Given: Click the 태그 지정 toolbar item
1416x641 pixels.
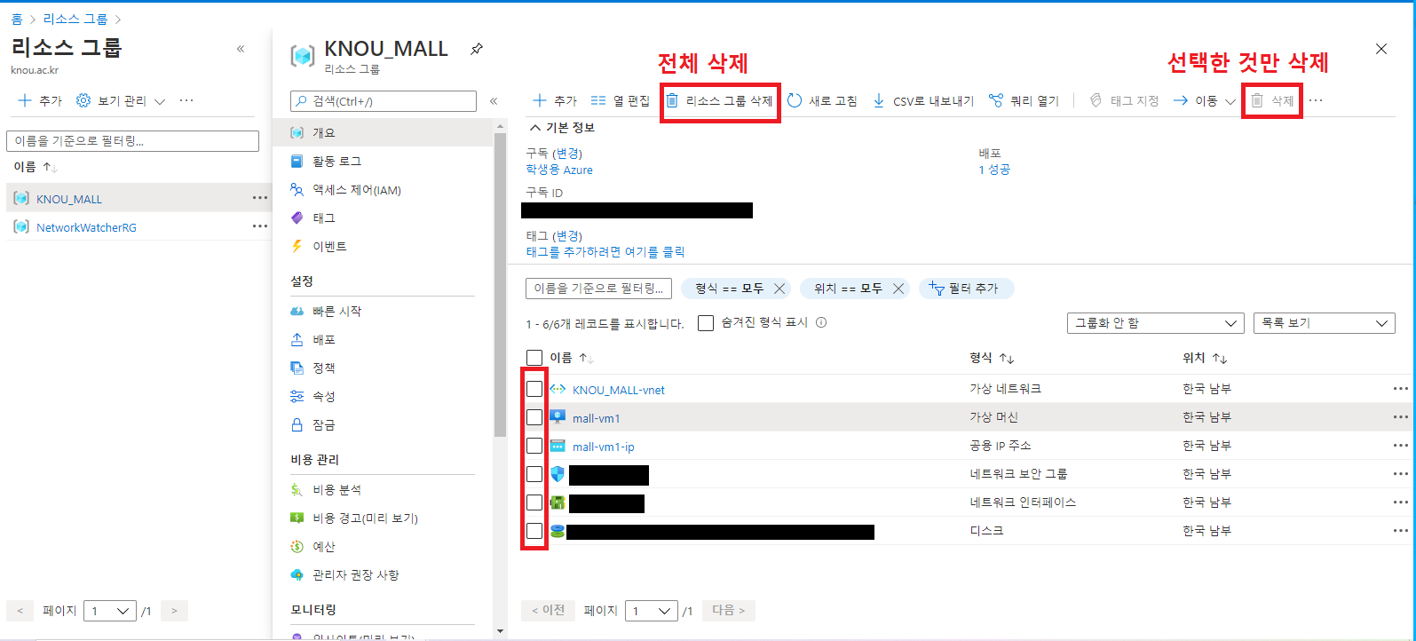Looking at the screenshot, I should [1124, 101].
